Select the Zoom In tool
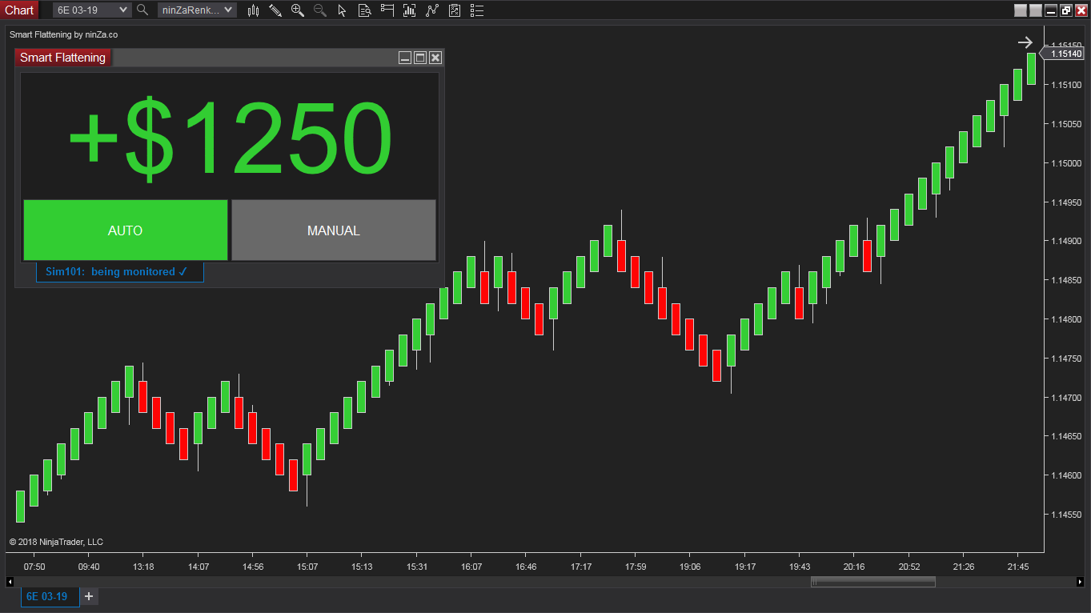1091x613 pixels. tap(297, 10)
